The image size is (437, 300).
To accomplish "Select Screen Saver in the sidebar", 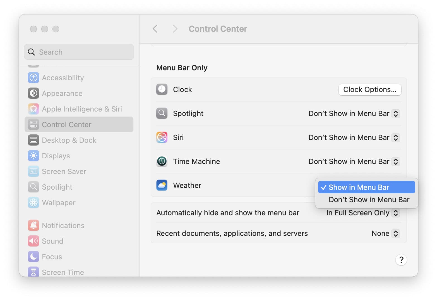I will (79, 171).
